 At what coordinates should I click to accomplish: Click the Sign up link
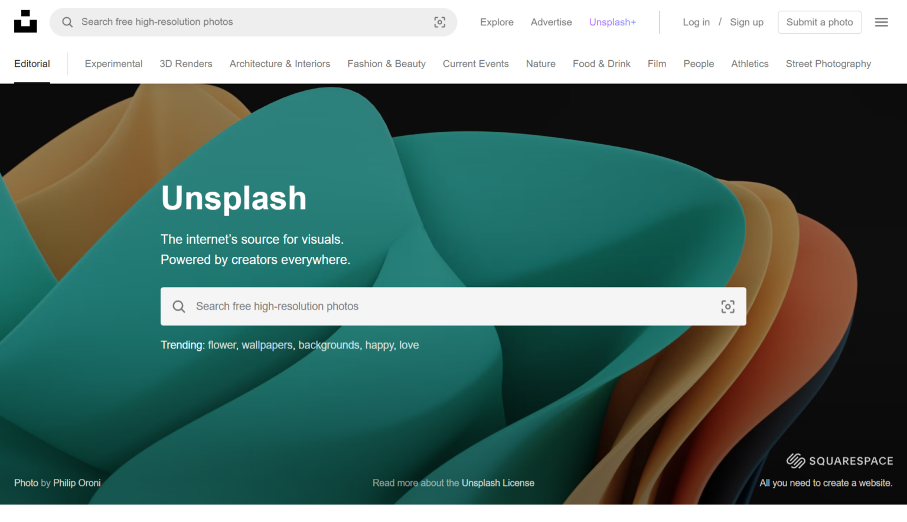point(746,22)
